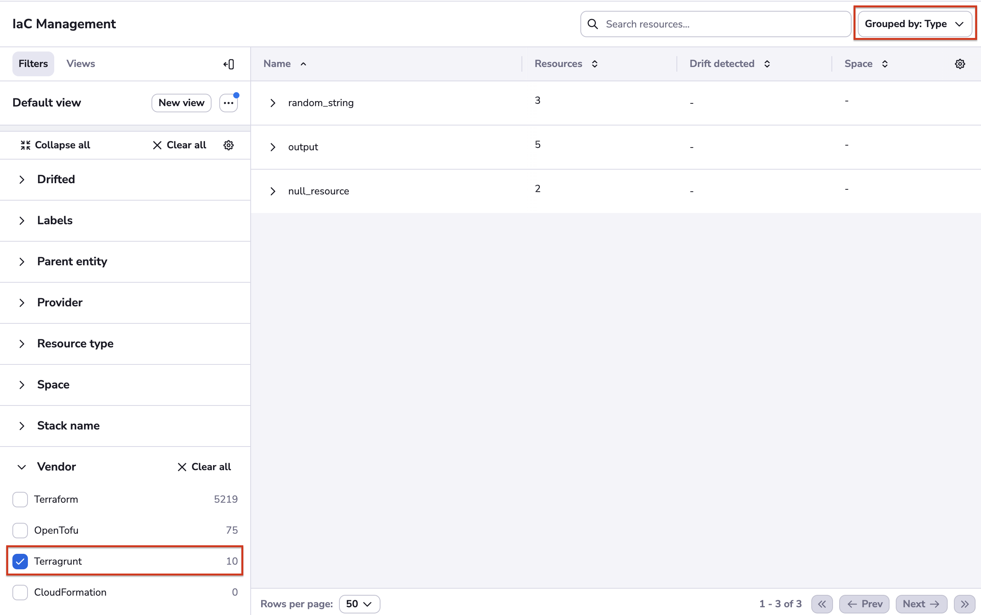This screenshot has width=981, height=615.
Task: Uncheck the Terragrunt vendor filter
Action: (20, 561)
